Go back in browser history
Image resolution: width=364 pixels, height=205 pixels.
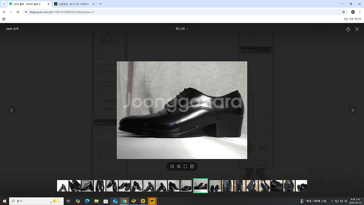tap(4, 12)
